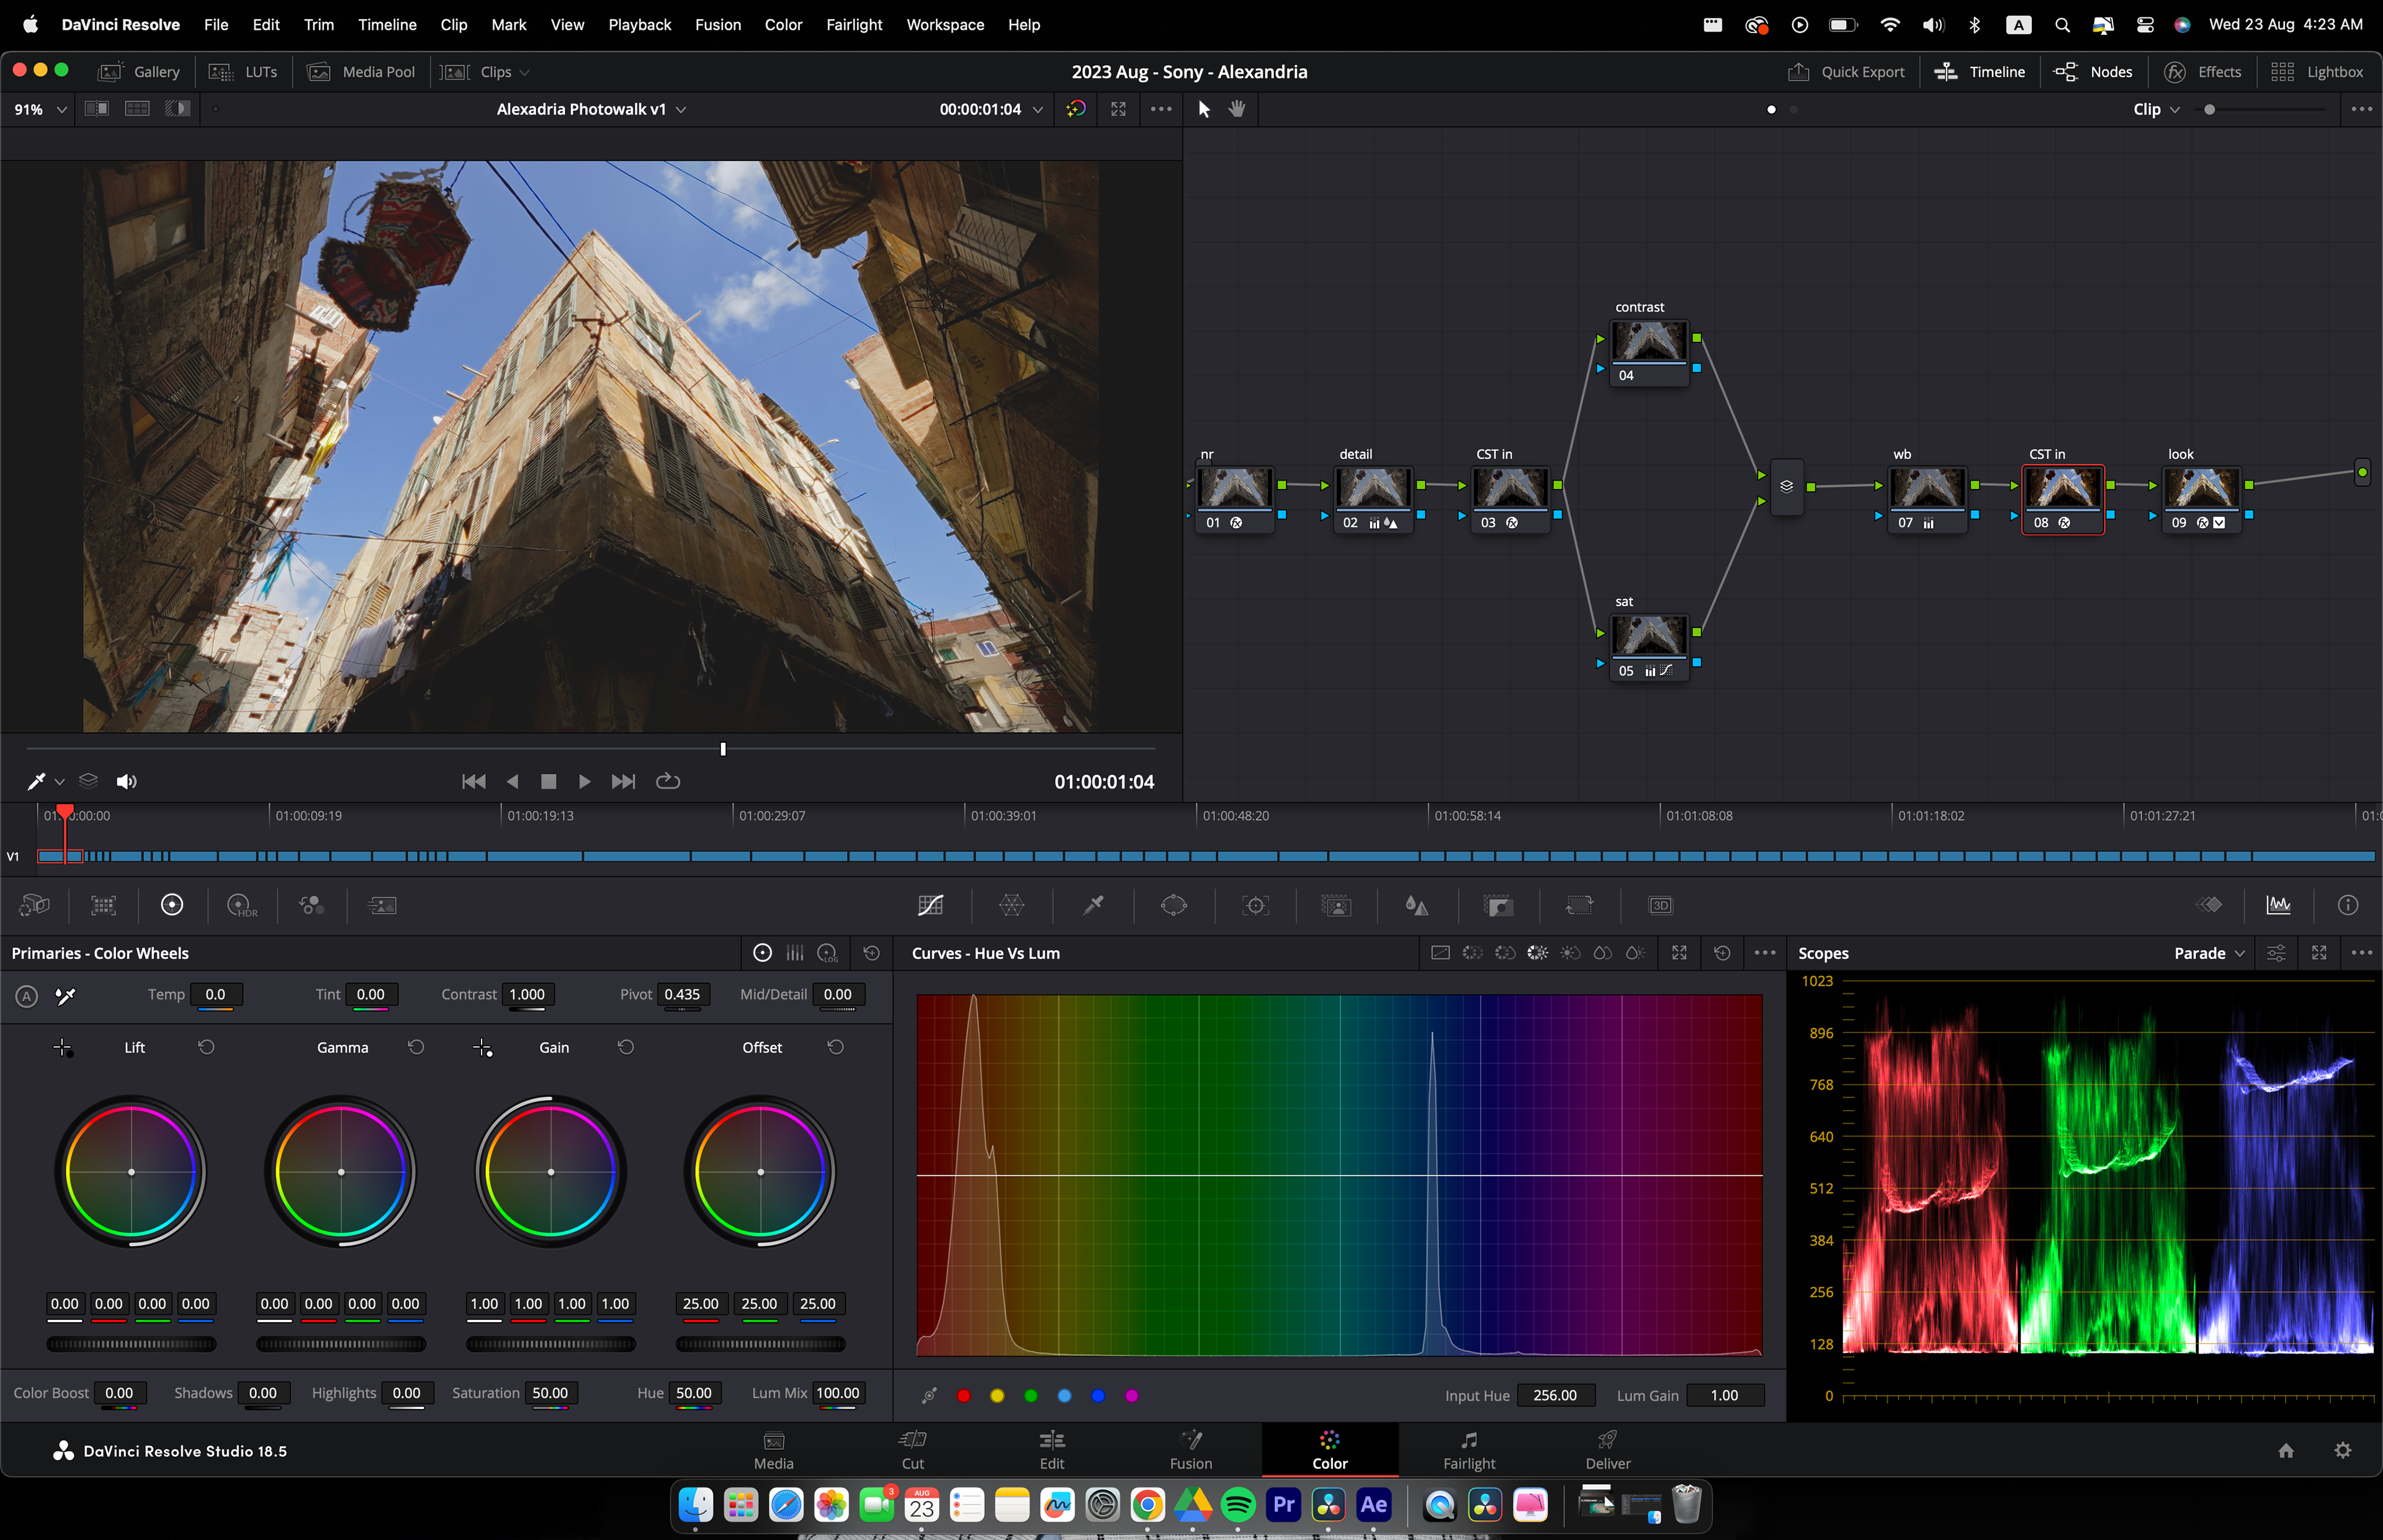Open the Blur sharpen palette
The height and width of the screenshot is (1540, 2383).
[x=1416, y=906]
